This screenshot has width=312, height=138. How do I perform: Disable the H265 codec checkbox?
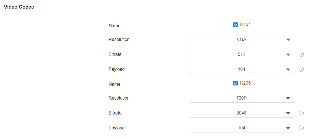(236, 84)
